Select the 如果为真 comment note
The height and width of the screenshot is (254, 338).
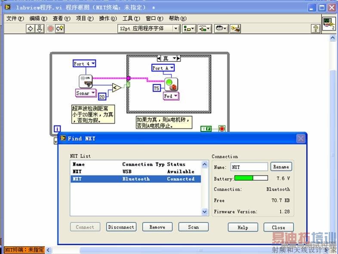(x=163, y=122)
